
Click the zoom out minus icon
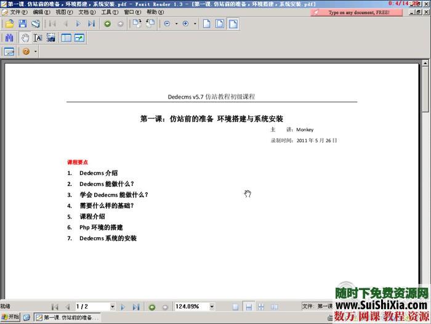(x=167, y=24)
